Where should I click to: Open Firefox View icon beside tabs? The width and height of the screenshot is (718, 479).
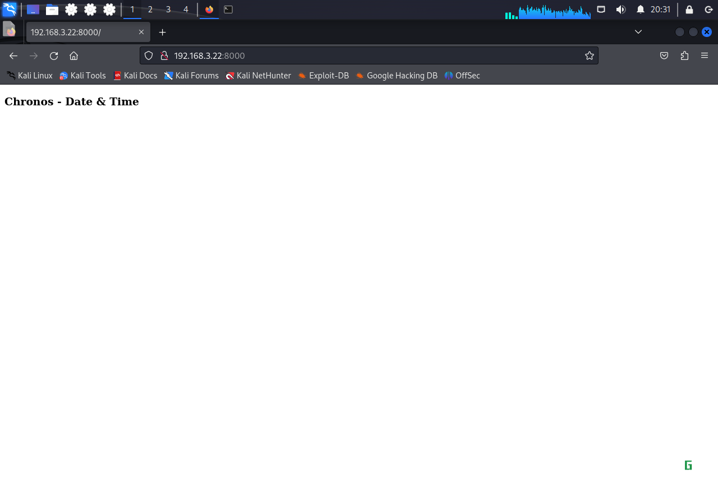pos(10,29)
